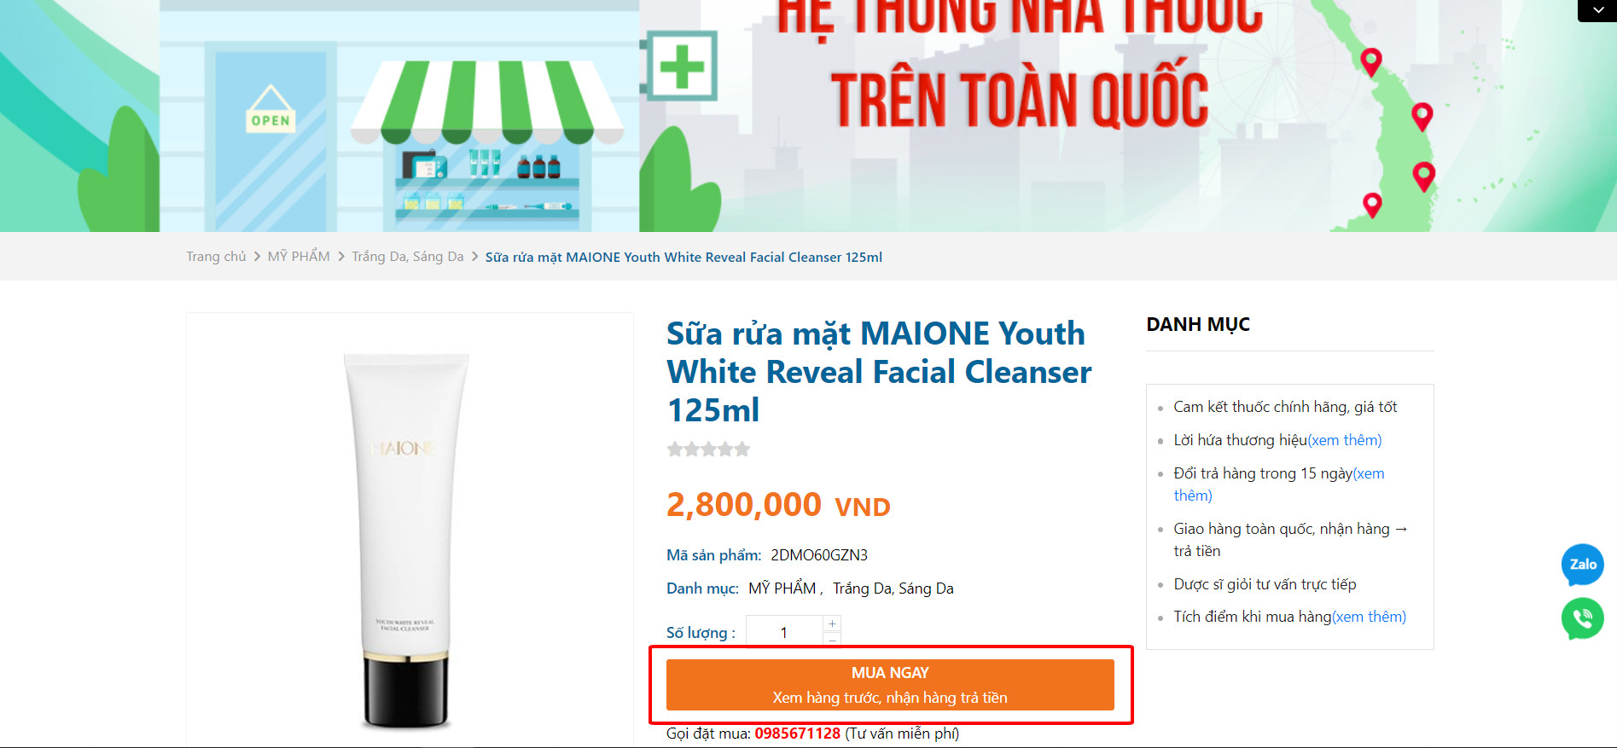Open MỸ PHẨM breadcrumb link
1617x748 pixels.
[x=299, y=257]
